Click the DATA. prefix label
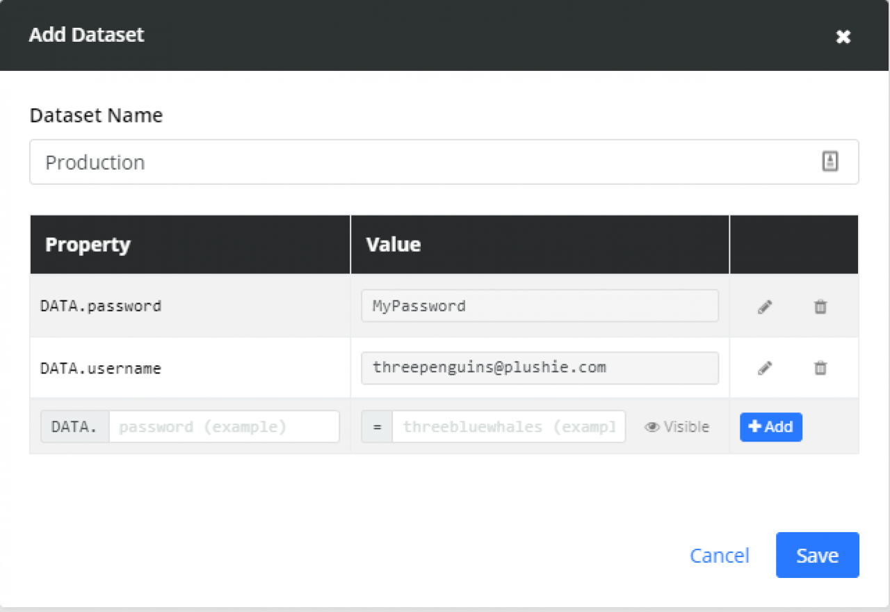890x612 pixels. [x=73, y=426]
